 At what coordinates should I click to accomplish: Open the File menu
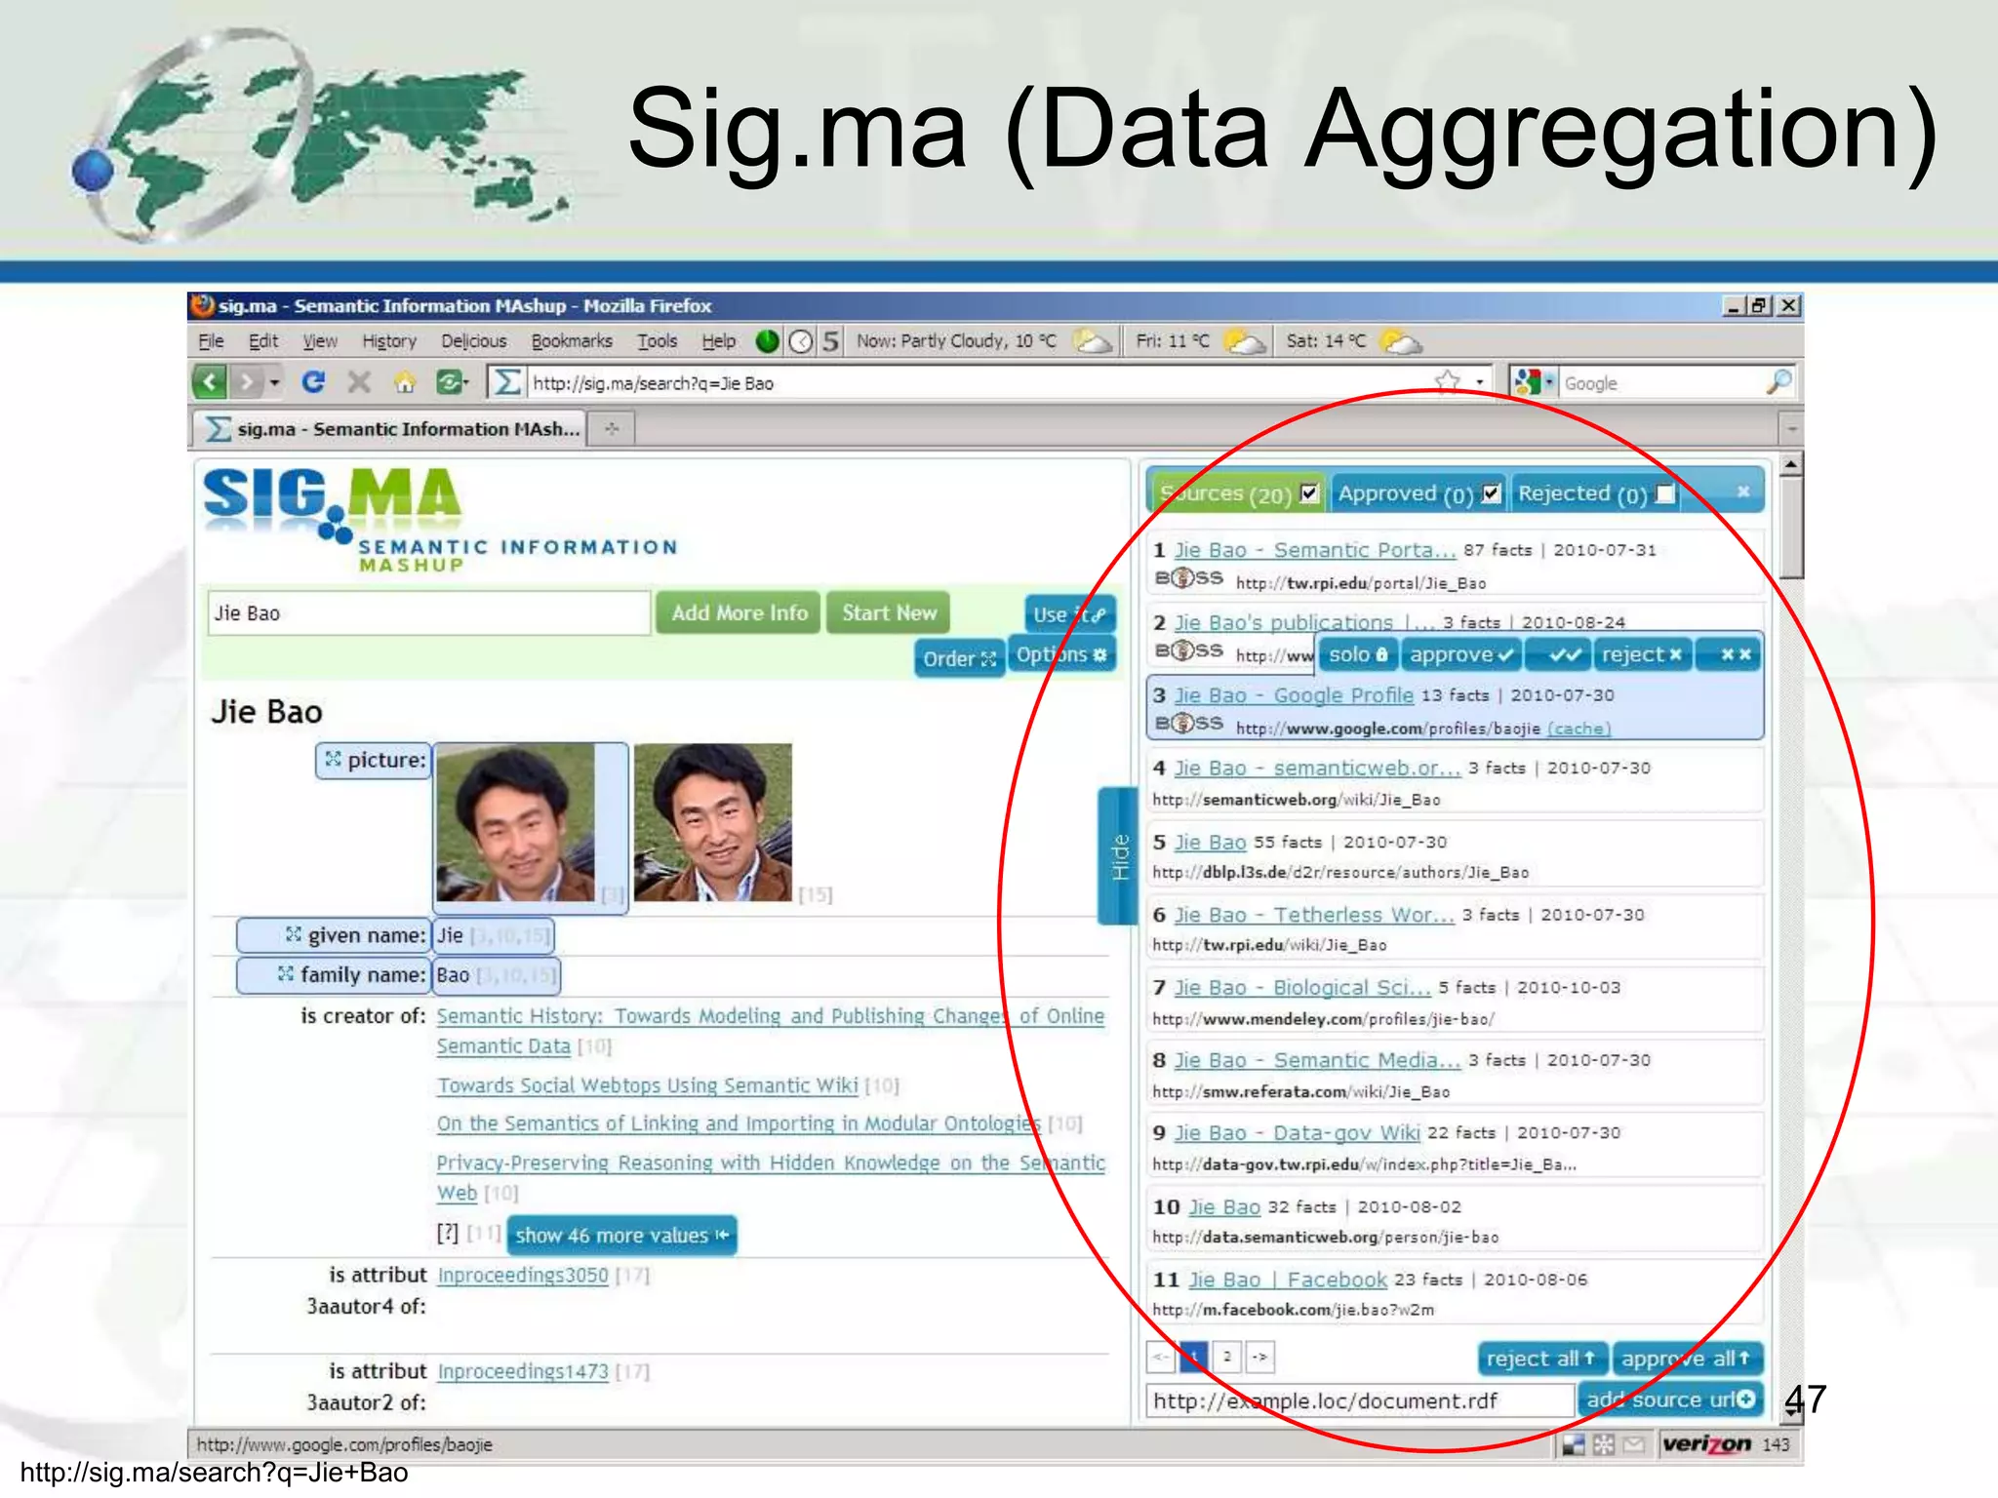[211, 341]
